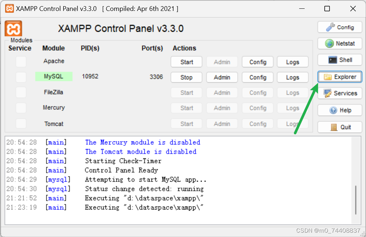The height and width of the screenshot is (237, 366).
Task: Click the FileZilla module name
Action: coord(53,92)
